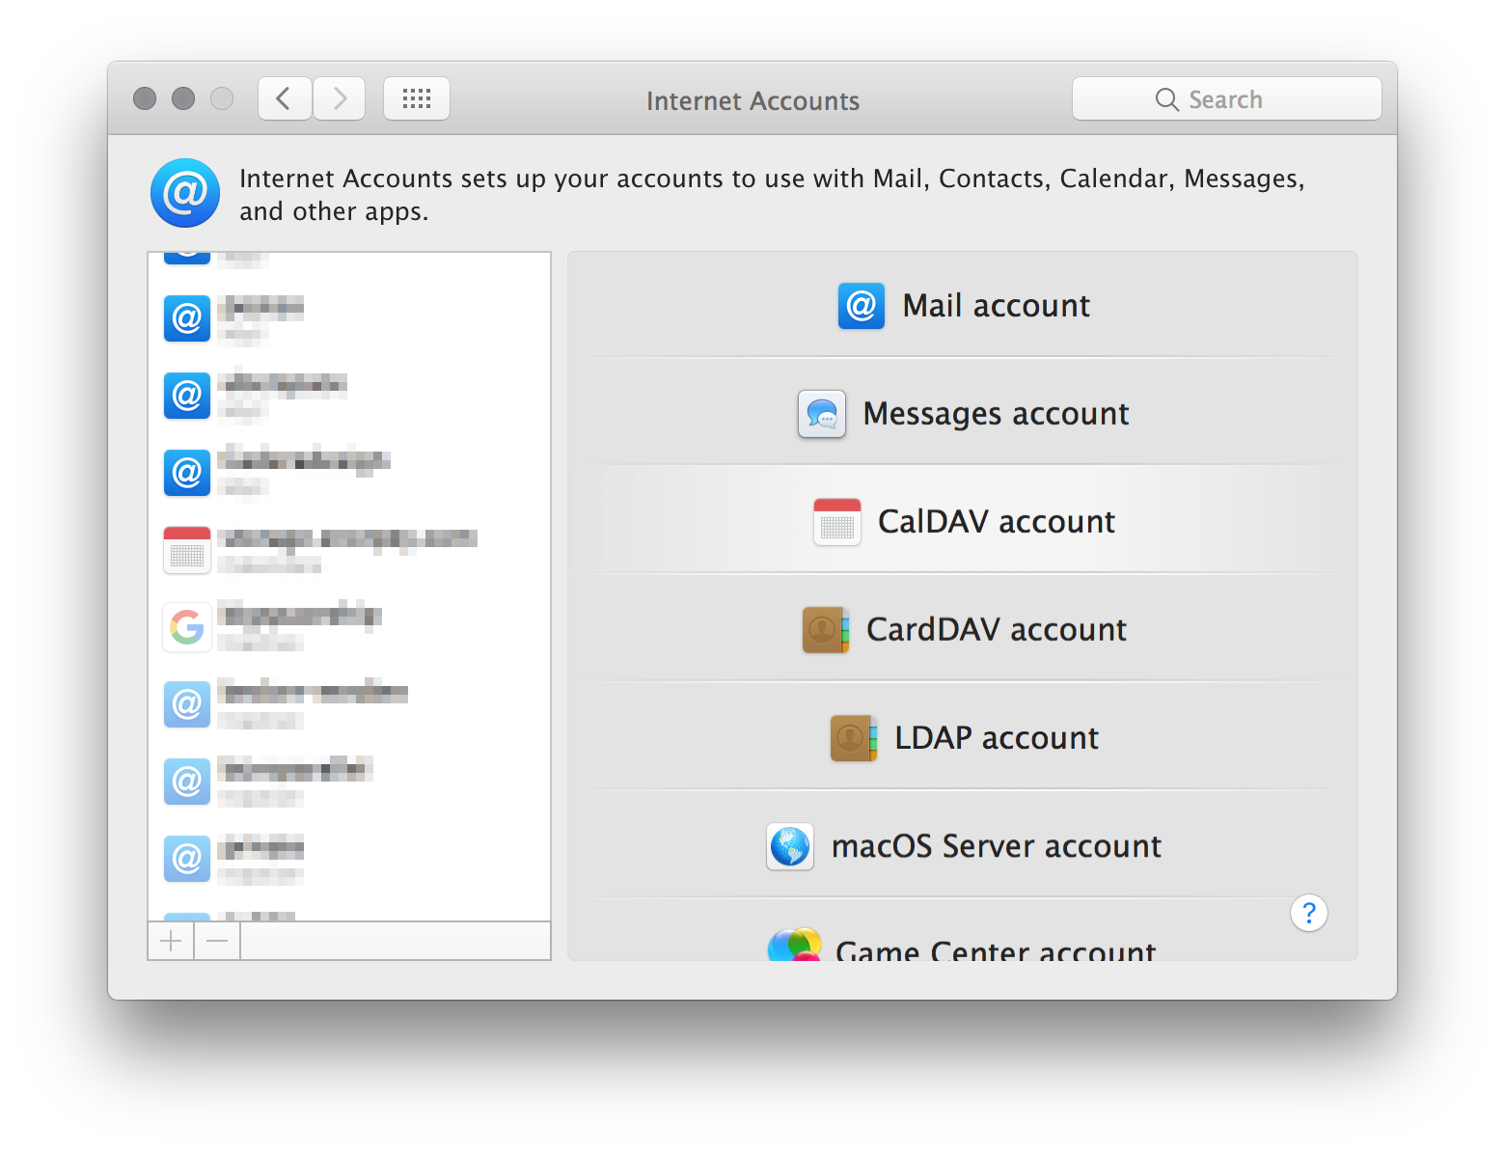Click the Messages account speech bubble icon
Screen dimensions: 1505x1154
point(822,414)
